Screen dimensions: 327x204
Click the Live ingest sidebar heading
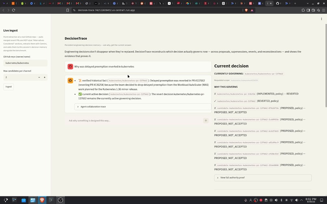(x=11, y=30)
